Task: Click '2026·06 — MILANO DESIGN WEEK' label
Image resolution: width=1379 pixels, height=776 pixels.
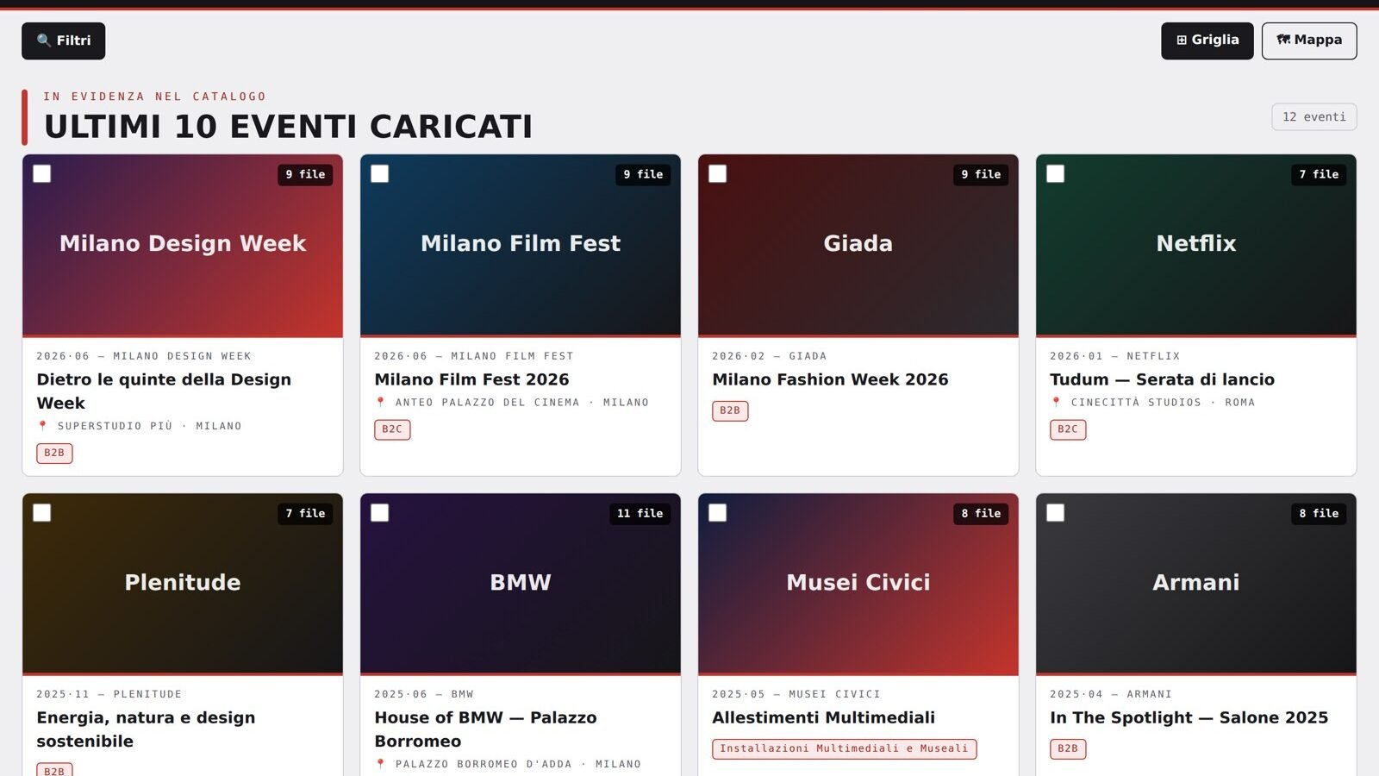Action: 144,356
